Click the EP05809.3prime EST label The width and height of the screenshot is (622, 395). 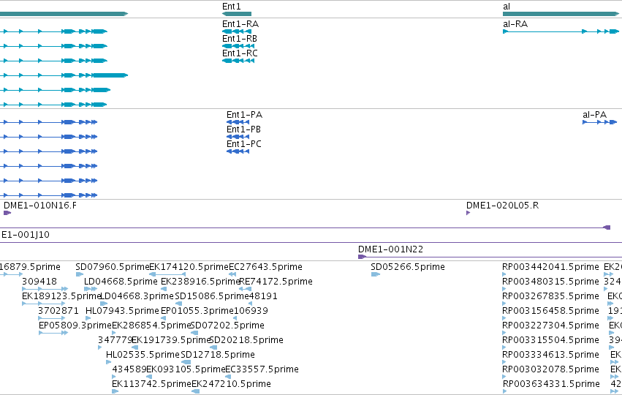(75, 326)
